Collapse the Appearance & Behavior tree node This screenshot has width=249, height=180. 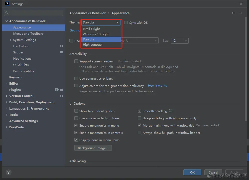(x=6, y=21)
